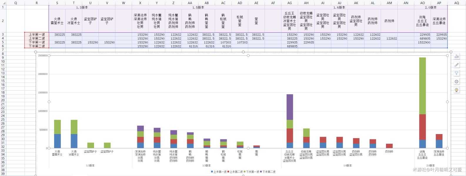Click the header cell 药剂师 in column AM
Screen dimensions: 466x176
tap(389, 21)
